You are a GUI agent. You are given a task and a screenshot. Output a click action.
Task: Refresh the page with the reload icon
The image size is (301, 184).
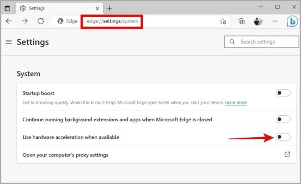pyautogui.click(x=41, y=21)
